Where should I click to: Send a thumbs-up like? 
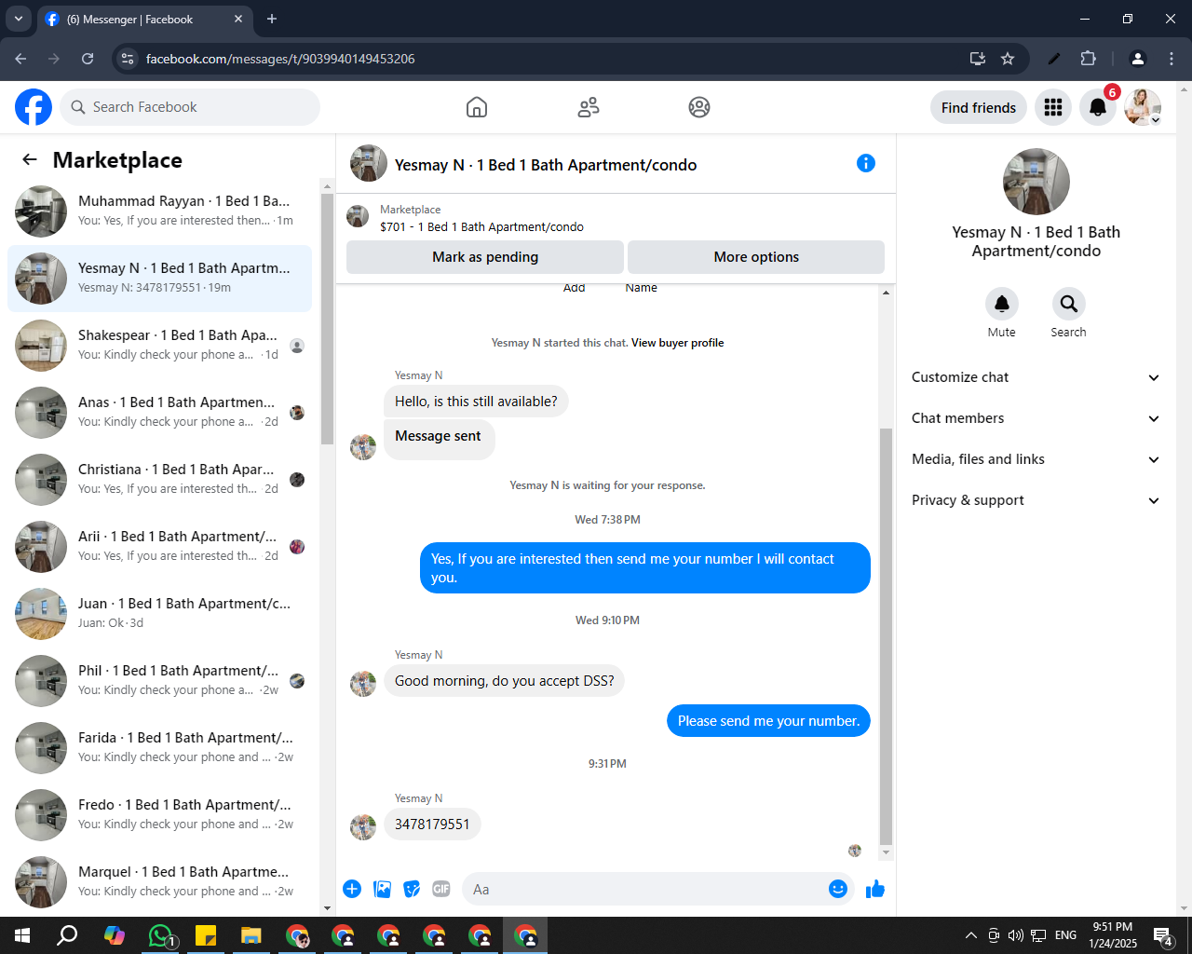(875, 890)
